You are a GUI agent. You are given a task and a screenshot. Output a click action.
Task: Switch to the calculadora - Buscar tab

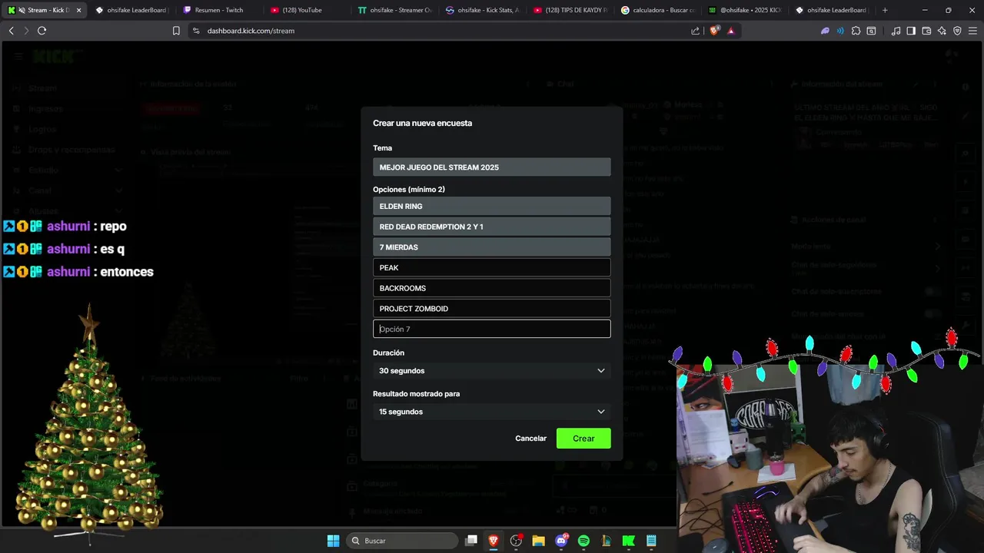point(657,10)
